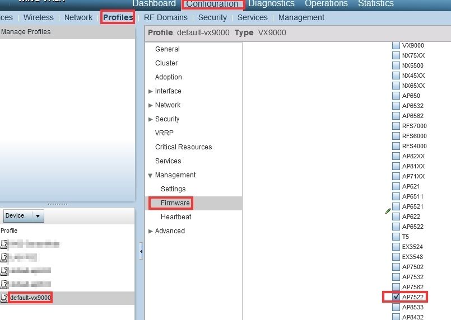Image resolution: width=451 pixels, height=320 pixels.
Task: Open the Diagnostics tab
Action: click(x=271, y=3)
